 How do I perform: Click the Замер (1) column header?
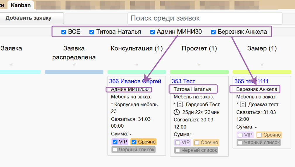(x=262, y=48)
